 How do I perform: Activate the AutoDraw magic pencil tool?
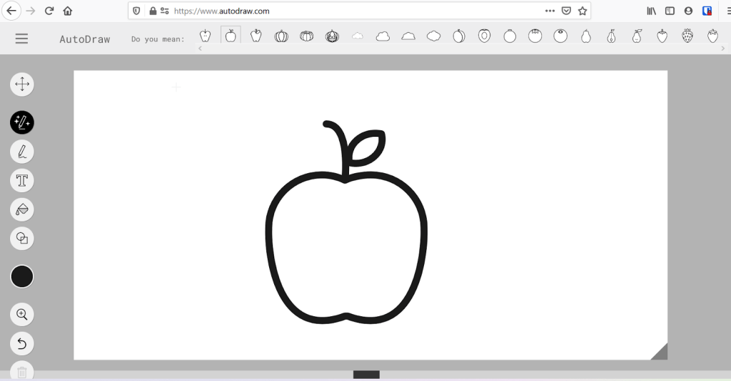[22, 122]
